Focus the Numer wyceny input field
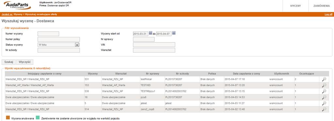 click(x=48, y=34)
